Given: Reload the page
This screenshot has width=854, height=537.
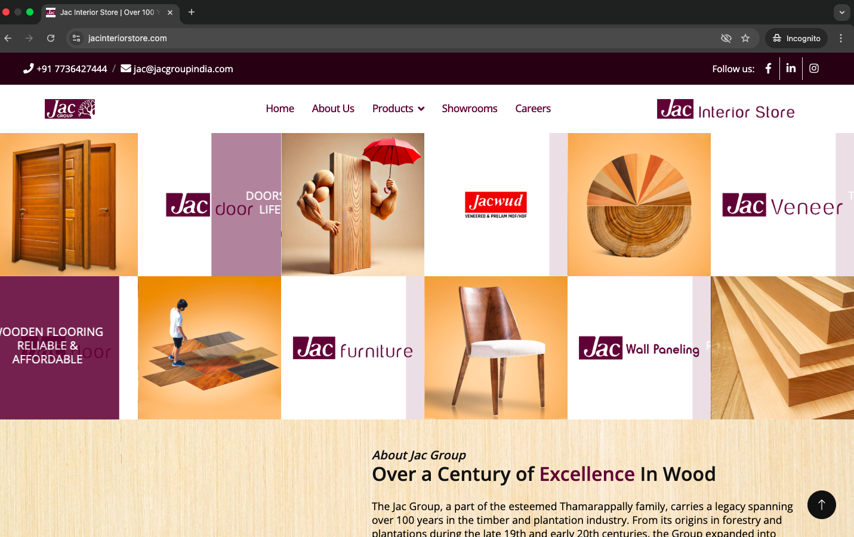Looking at the screenshot, I should click(51, 38).
